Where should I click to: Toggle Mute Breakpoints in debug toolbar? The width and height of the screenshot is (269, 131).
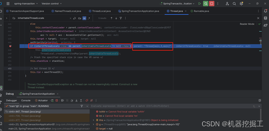coord(91,100)
